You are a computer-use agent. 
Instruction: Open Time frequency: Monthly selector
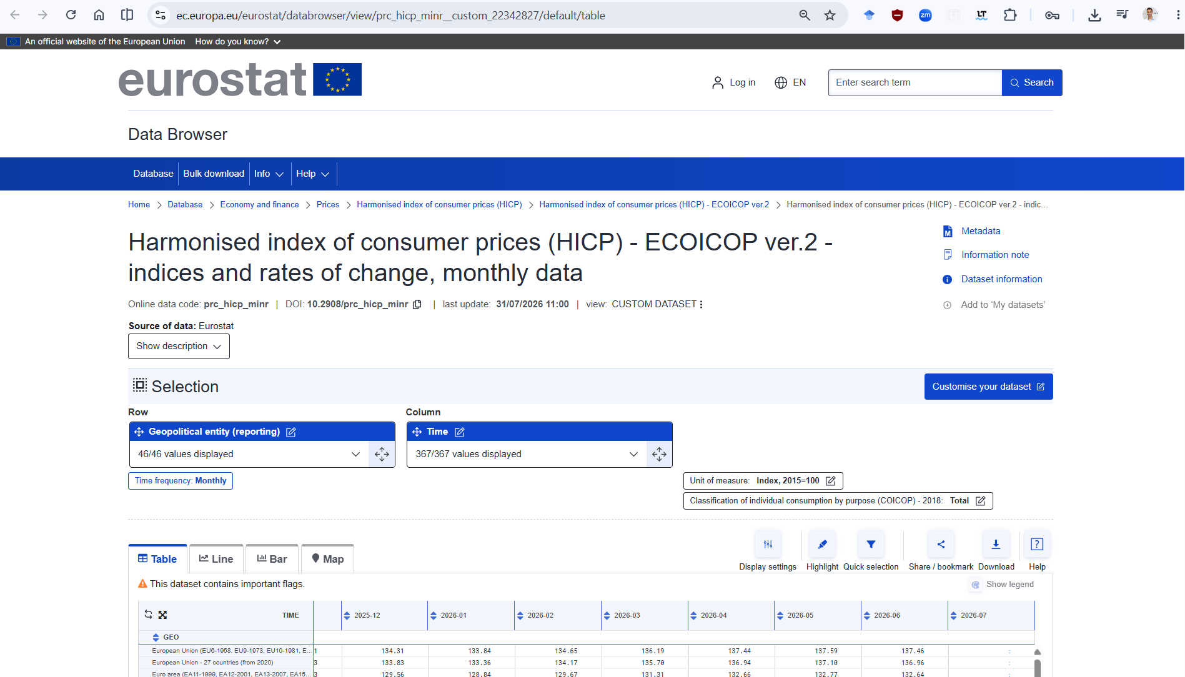pos(181,481)
